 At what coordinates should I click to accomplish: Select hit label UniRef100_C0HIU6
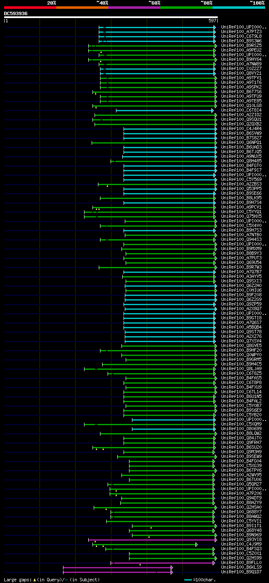(x=242, y=290)
